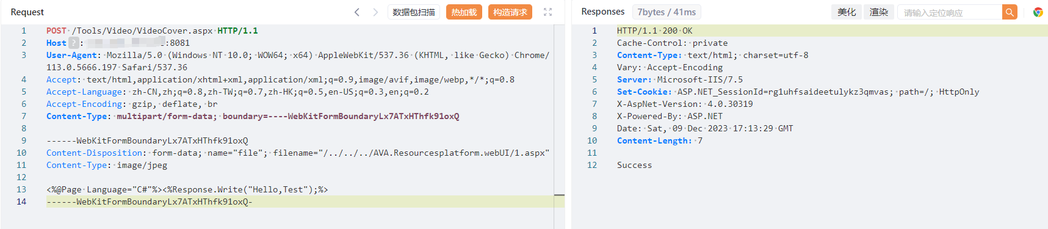Click the orange search magnifier icon
This screenshot has height=229, width=1048.
pos(1010,12)
